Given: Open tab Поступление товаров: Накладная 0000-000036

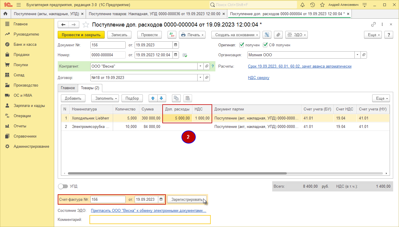Looking at the screenshot, I should click(154, 14).
